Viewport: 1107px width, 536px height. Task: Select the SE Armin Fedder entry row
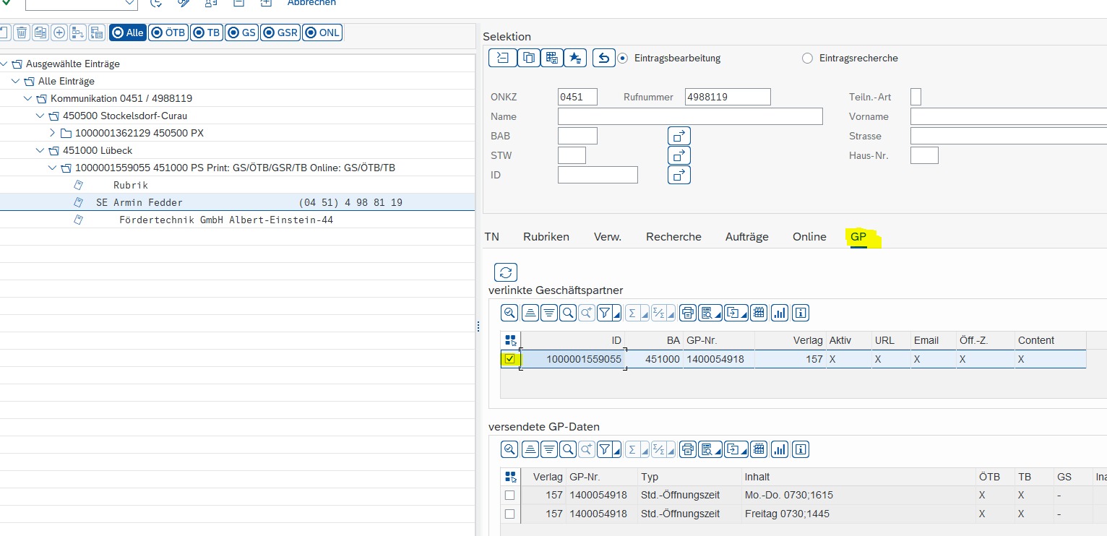tap(238, 202)
